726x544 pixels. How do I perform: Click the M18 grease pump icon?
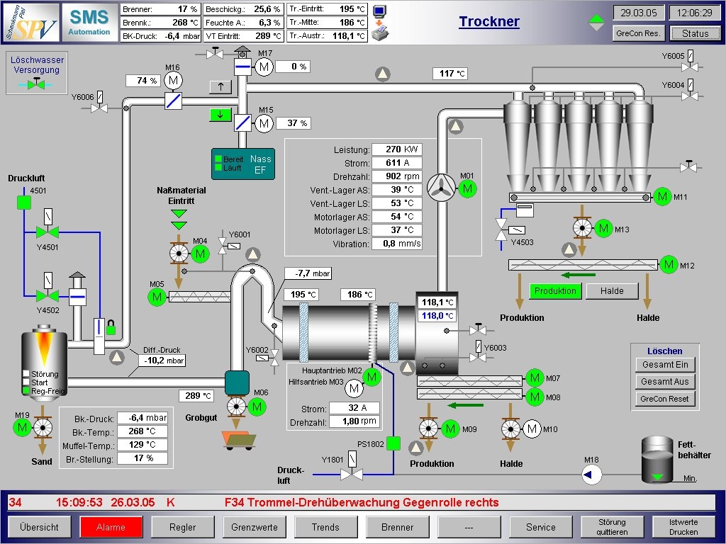coord(591,475)
